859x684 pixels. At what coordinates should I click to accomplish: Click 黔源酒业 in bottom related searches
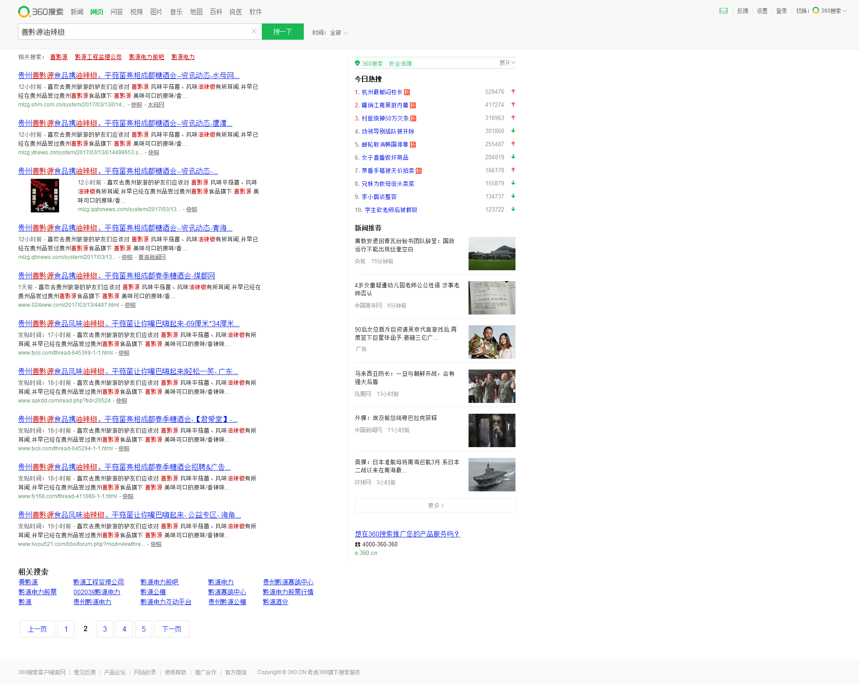tap(275, 602)
